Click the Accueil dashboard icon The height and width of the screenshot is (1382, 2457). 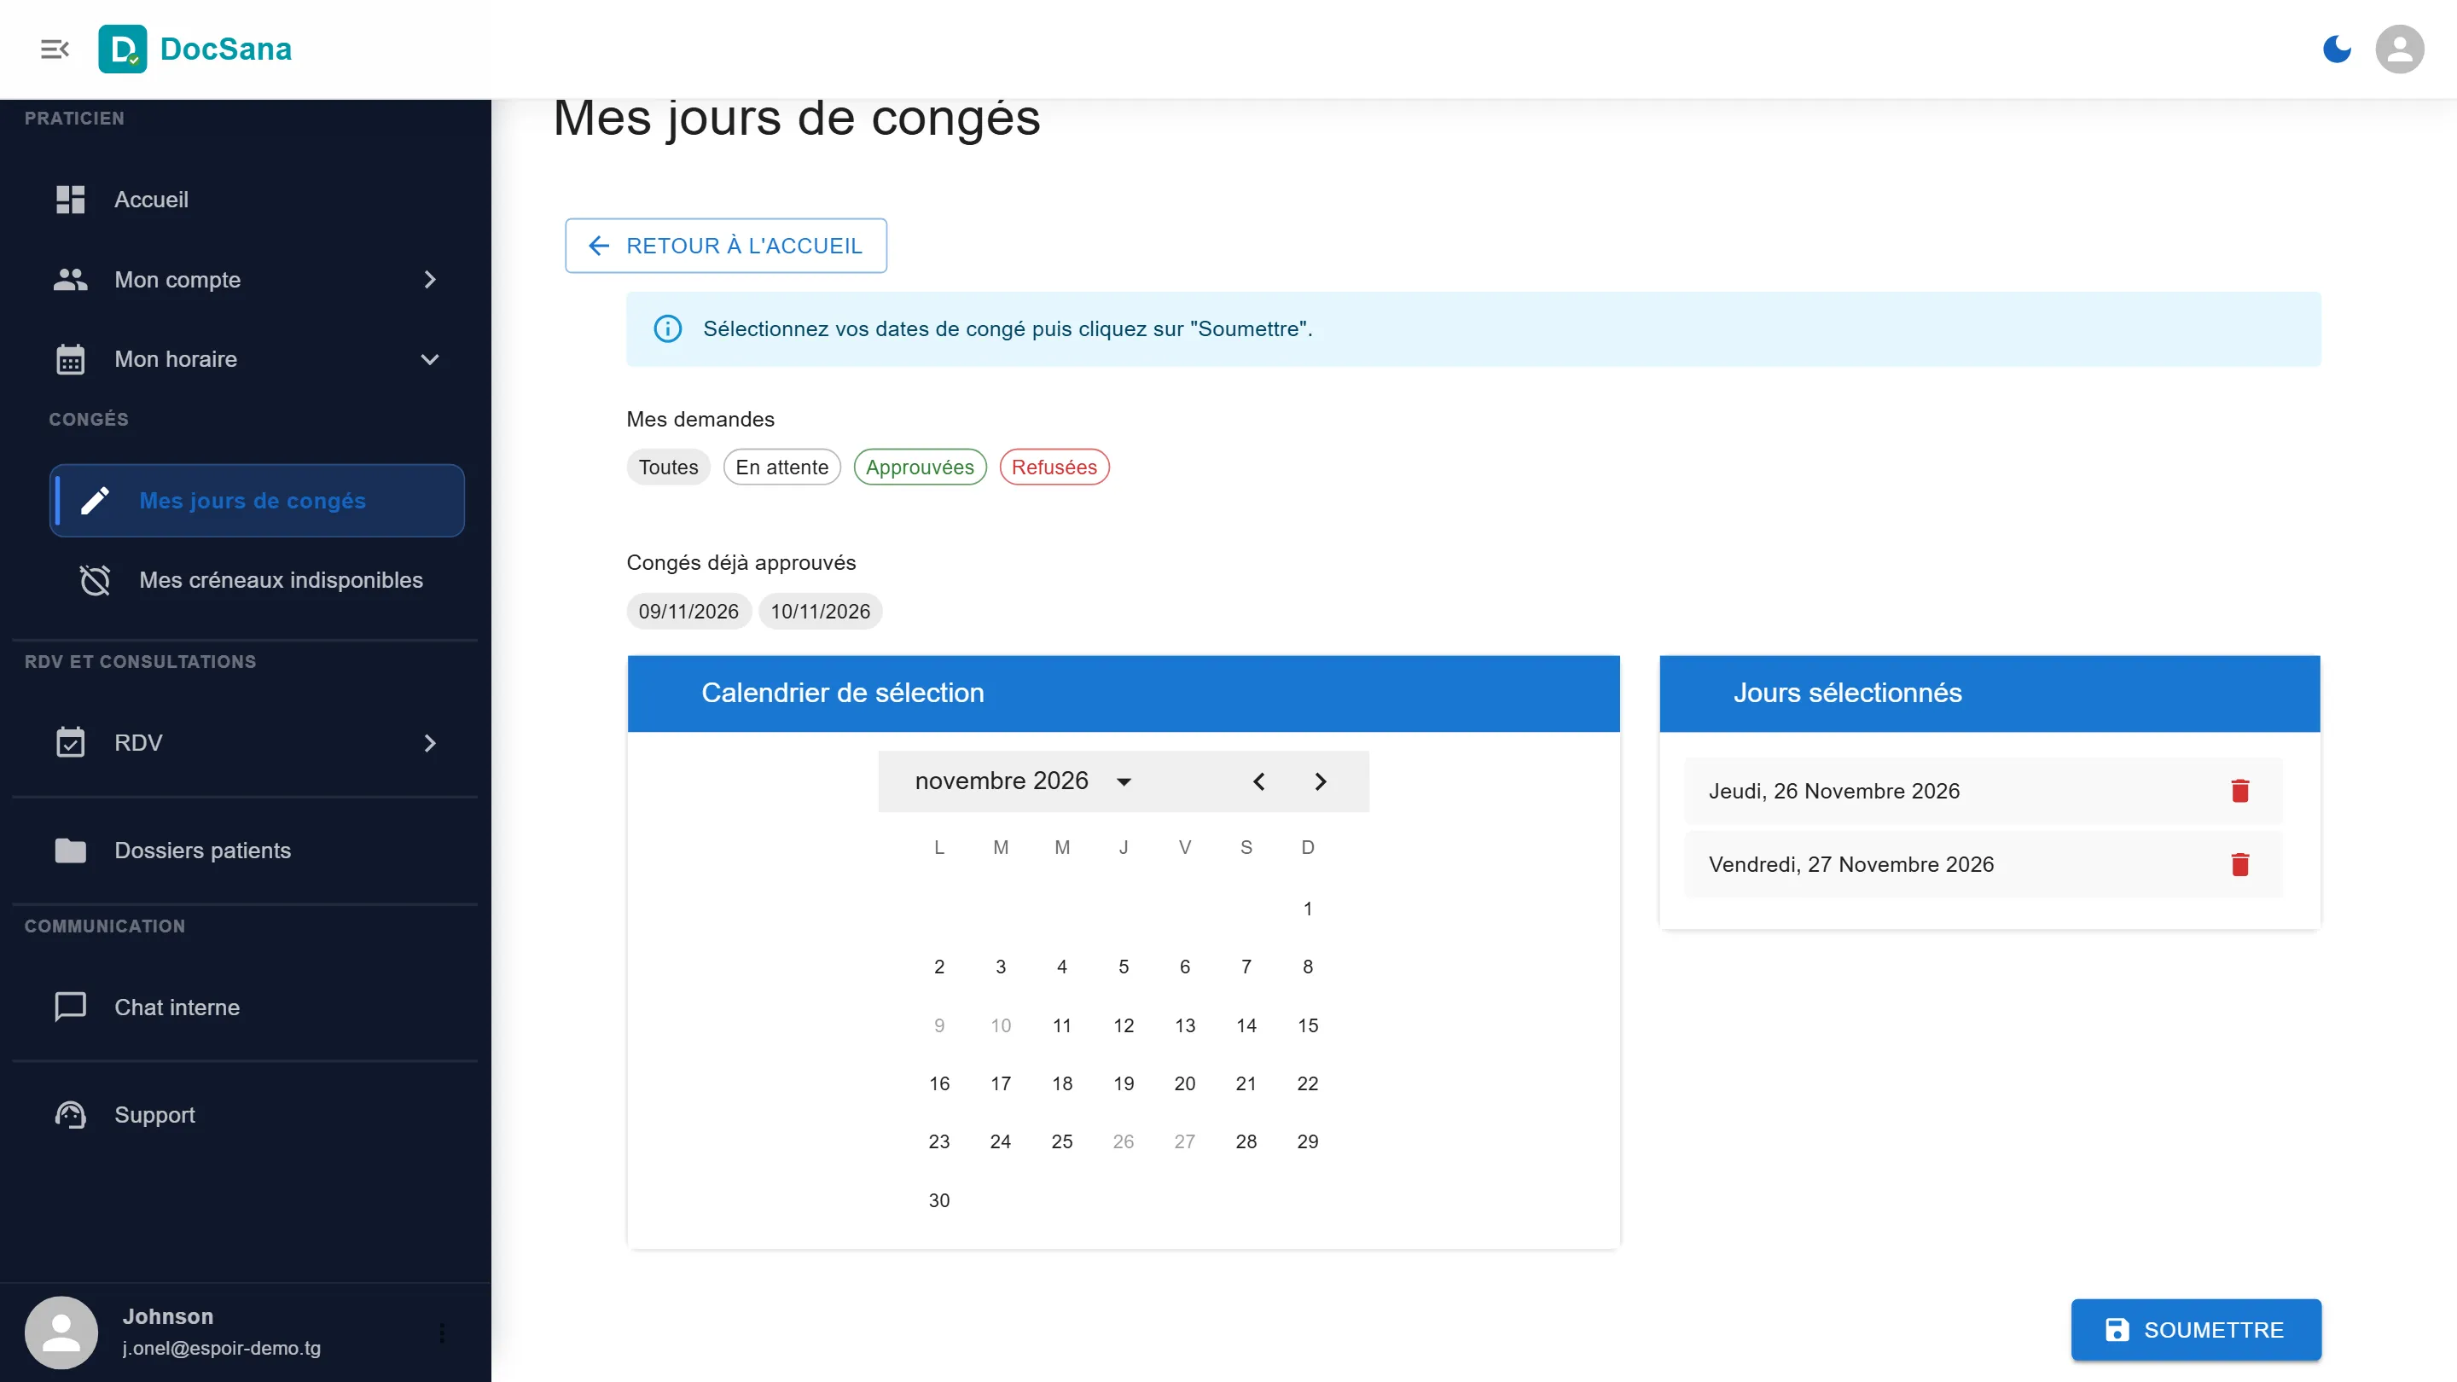[x=71, y=200]
